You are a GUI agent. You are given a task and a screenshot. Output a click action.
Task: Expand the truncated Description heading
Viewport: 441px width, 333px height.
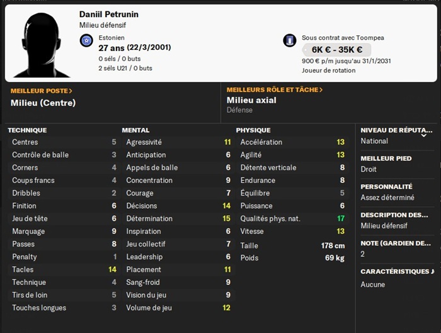(x=394, y=215)
